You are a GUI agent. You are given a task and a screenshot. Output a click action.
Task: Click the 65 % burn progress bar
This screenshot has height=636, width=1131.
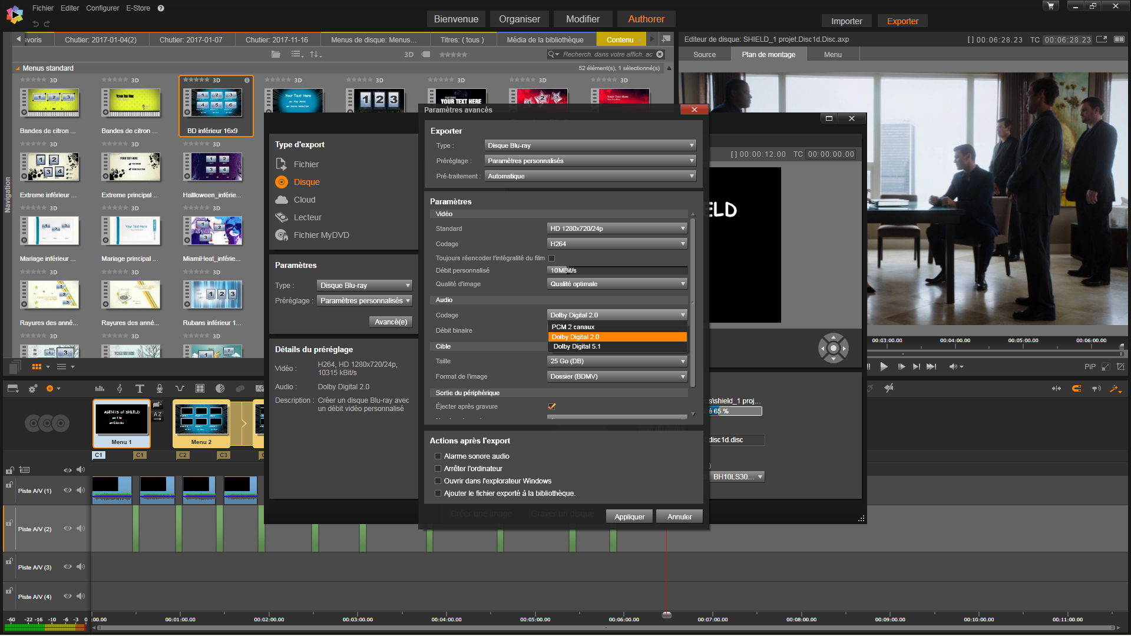[x=735, y=411]
